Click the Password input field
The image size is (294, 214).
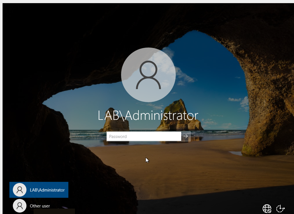144,136
